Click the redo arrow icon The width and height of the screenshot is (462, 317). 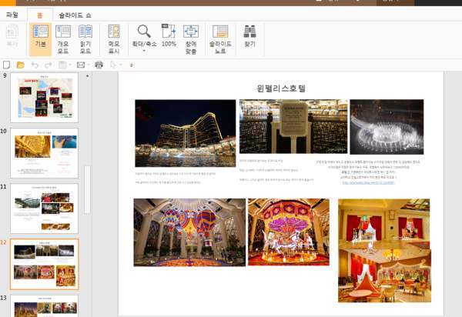(x=49, y=65)
